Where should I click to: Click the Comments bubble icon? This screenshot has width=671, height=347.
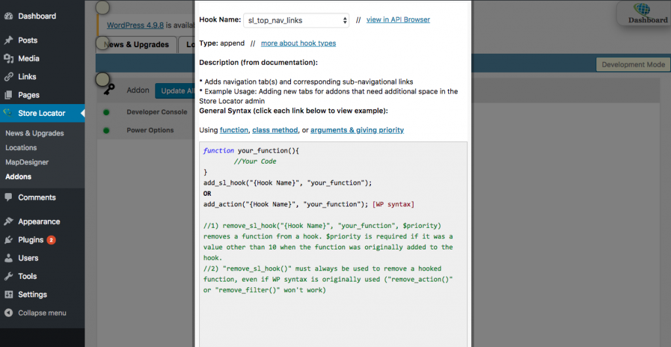pyautogui.click(x=9, y=198)
